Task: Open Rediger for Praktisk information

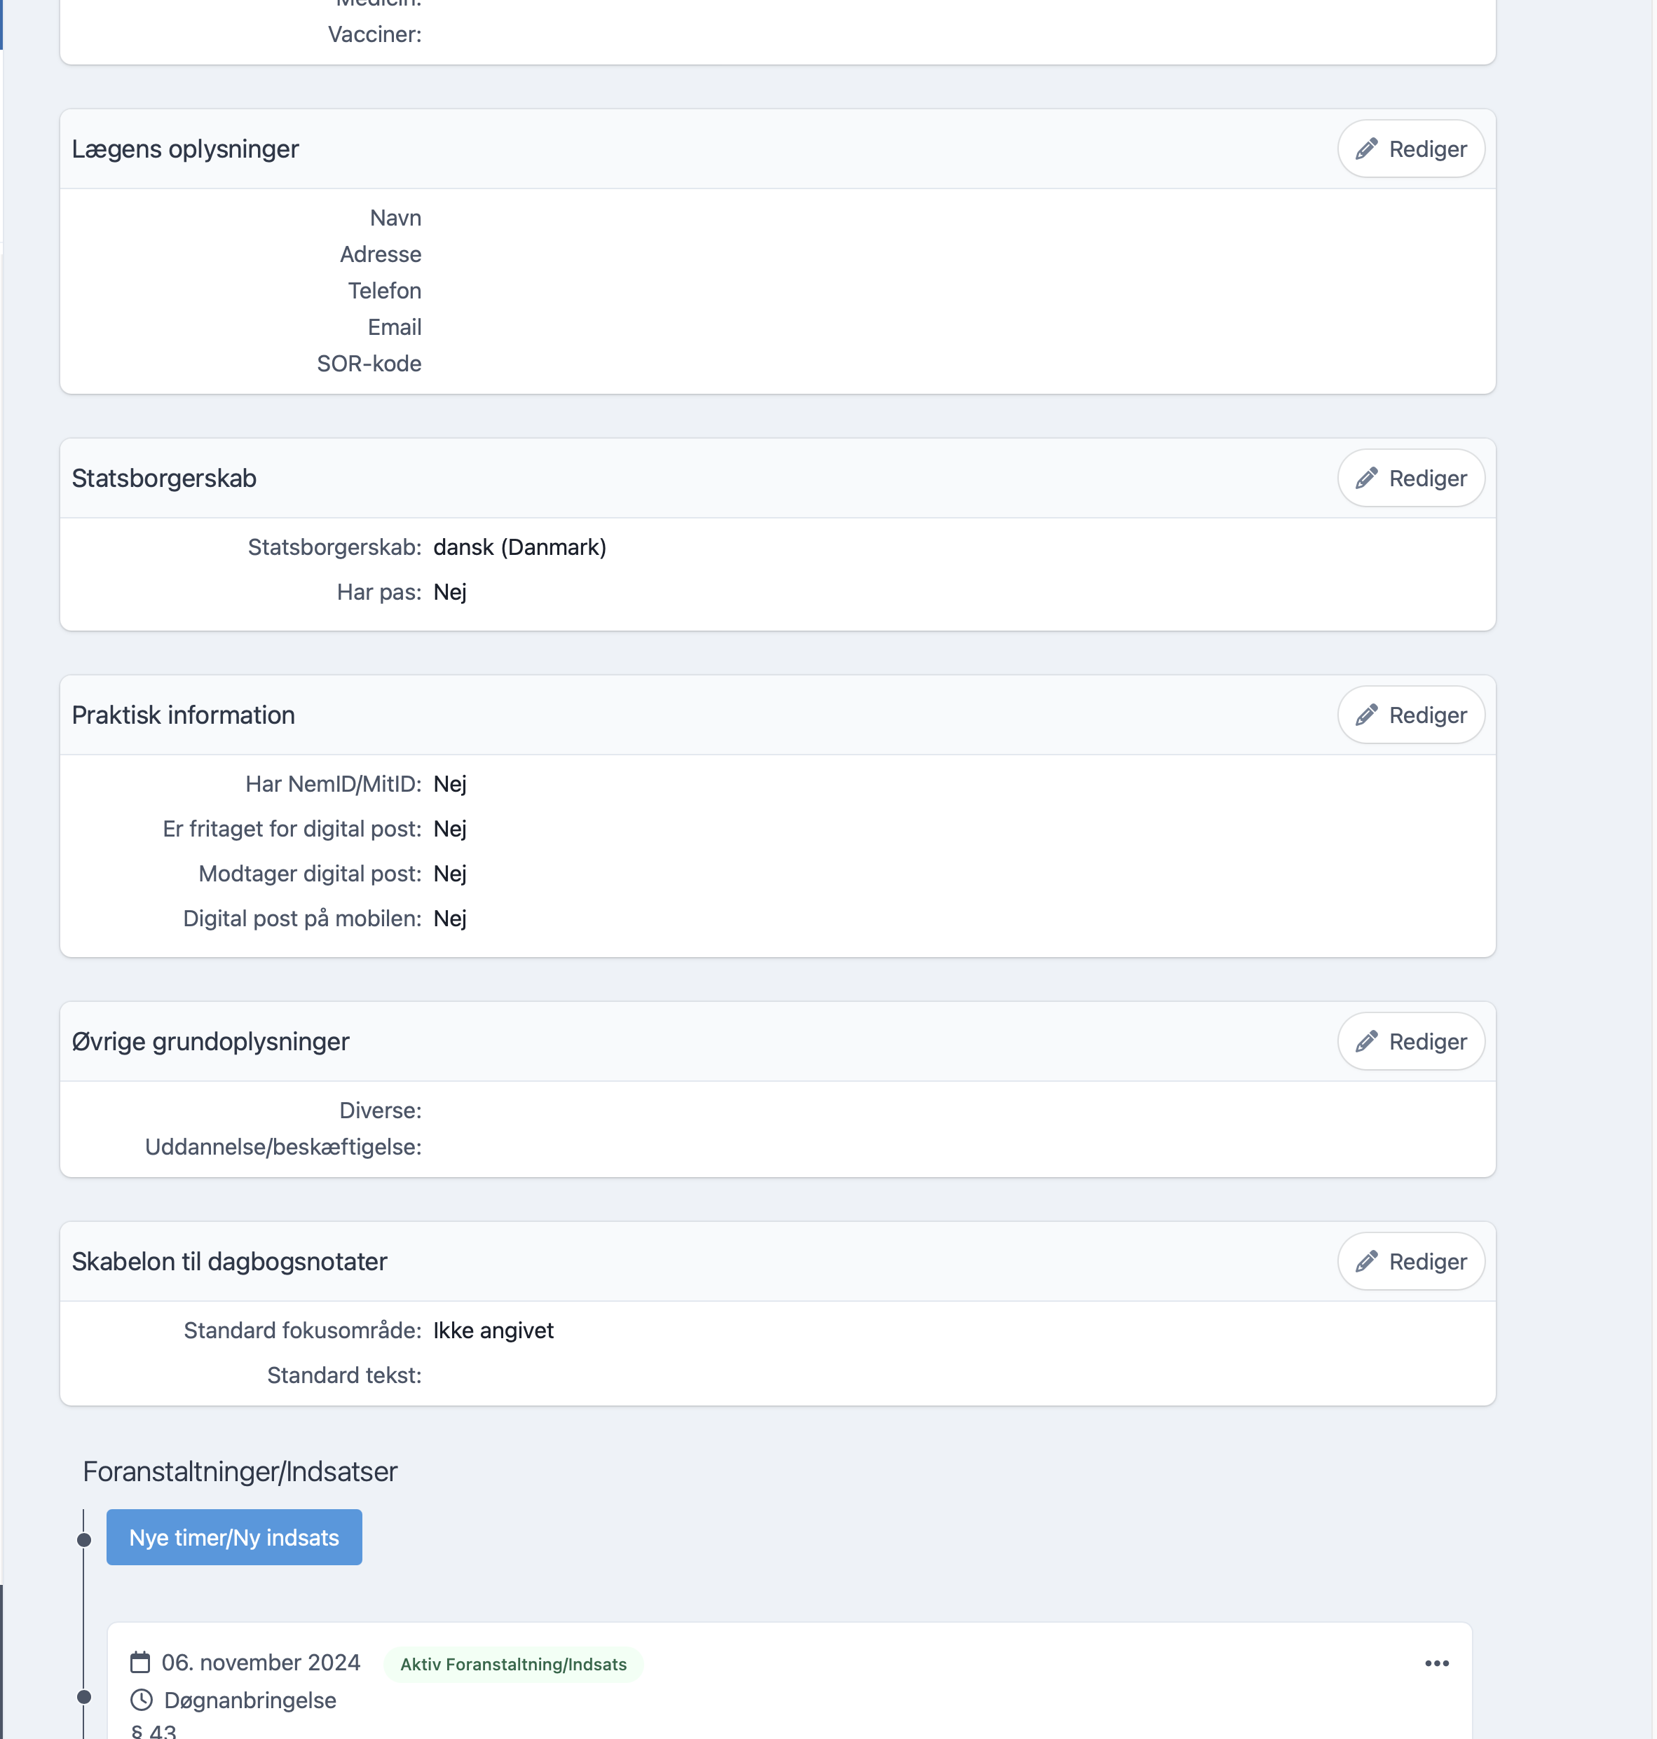Action: [x=1410, y=715]
